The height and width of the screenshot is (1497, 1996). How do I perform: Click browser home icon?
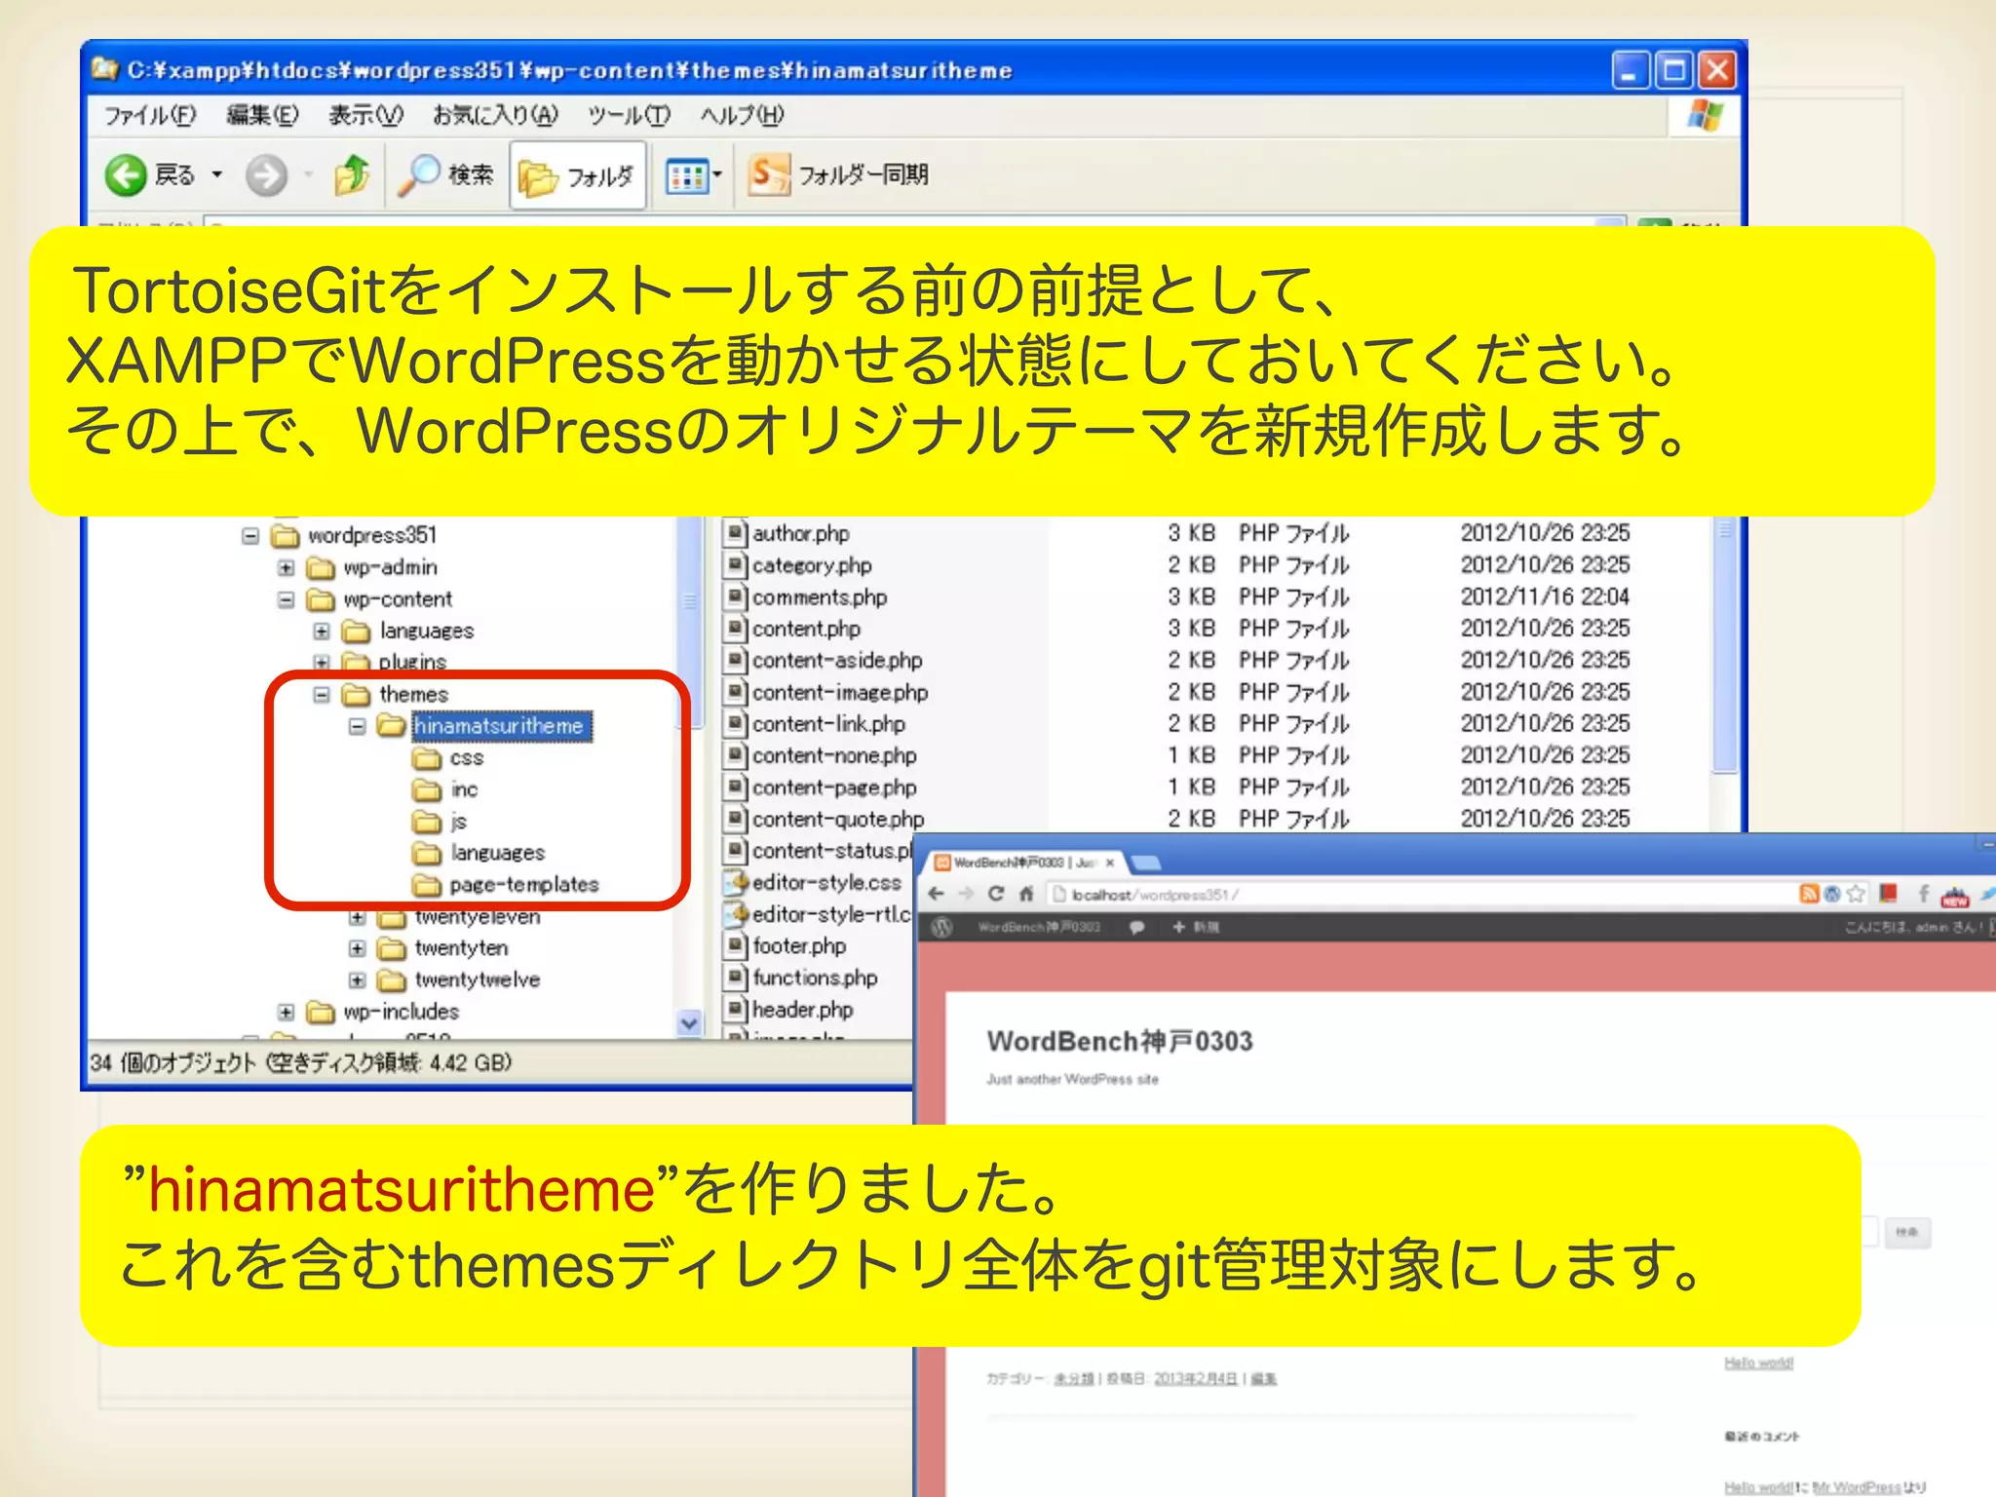(1026, 894)
